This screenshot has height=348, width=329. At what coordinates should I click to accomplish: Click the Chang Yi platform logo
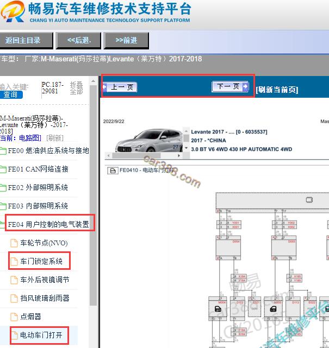point(12,11)
